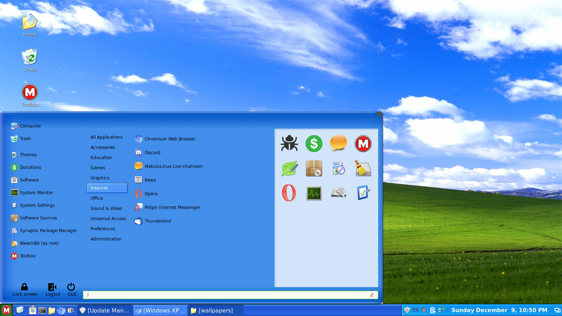Open the clipboard manager tray icon
562x316 pixels.
(x=433, y=310)
